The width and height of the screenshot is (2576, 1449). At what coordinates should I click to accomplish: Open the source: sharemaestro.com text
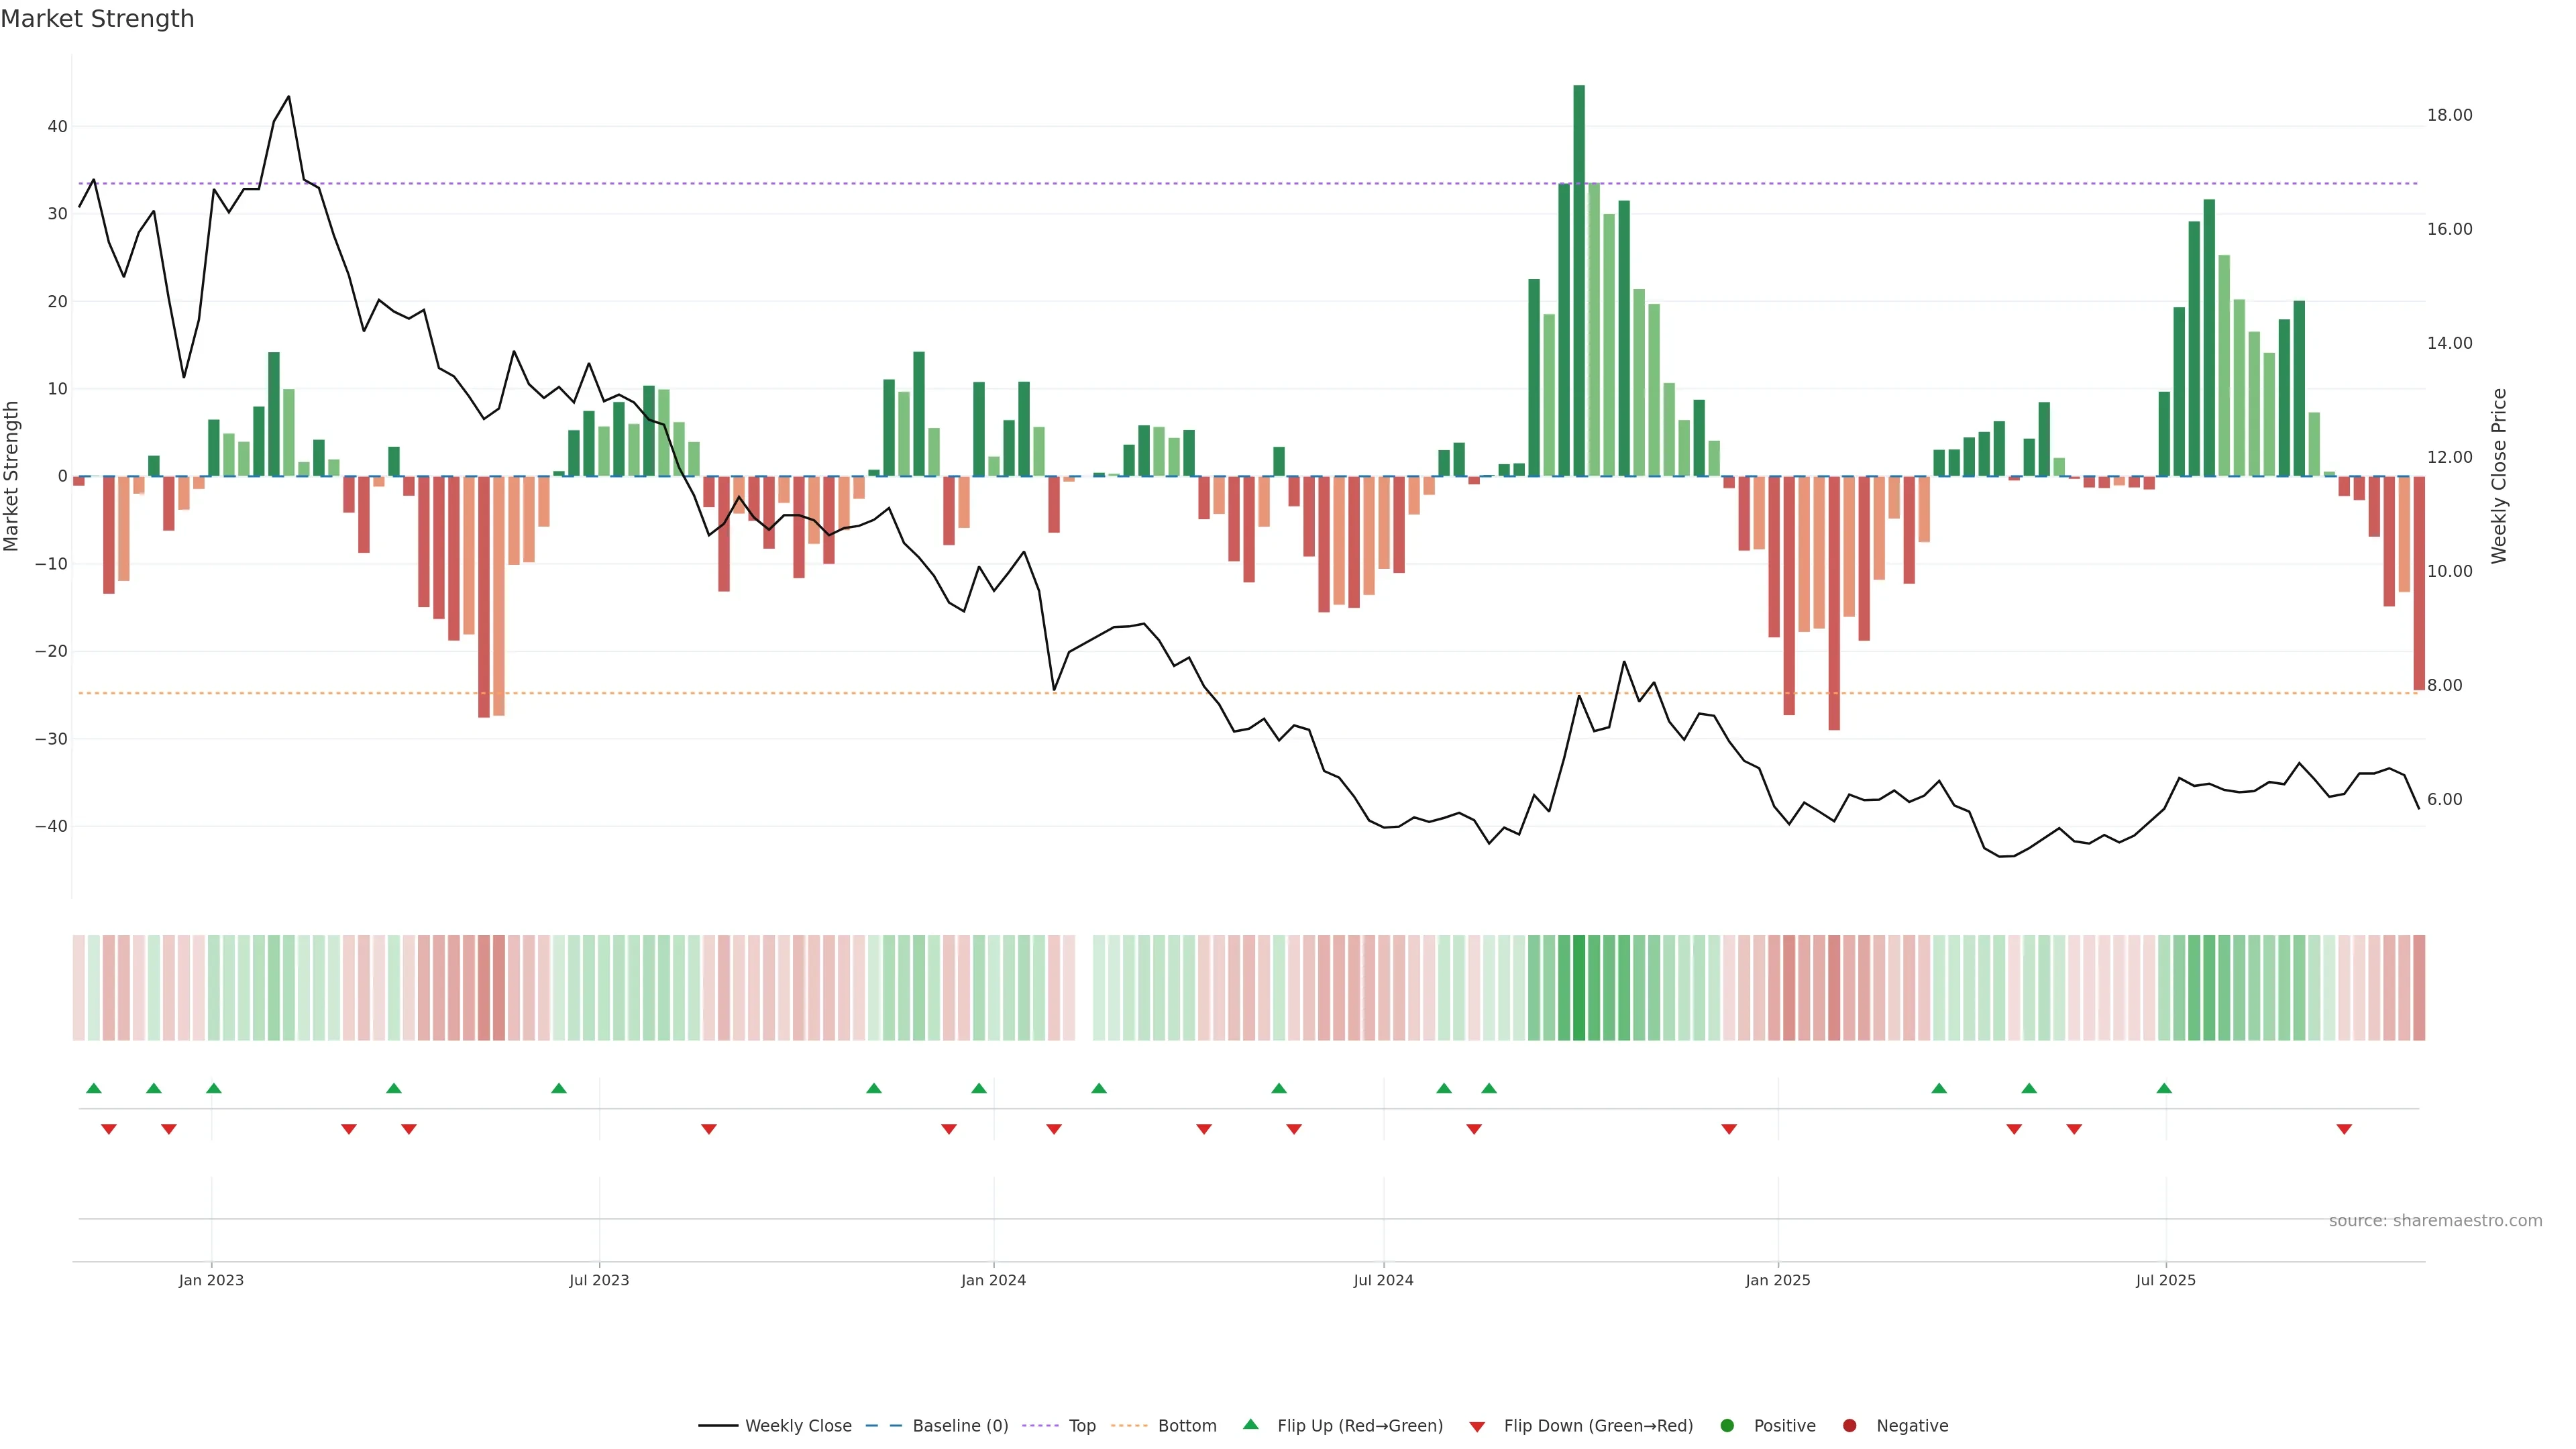pyautogui.click(x=2435, y=1220)
